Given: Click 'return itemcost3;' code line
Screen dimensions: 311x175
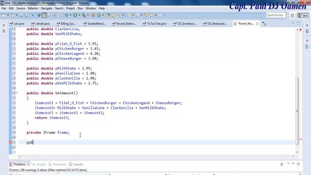Looking at the screenshot, I should (52, 118).
